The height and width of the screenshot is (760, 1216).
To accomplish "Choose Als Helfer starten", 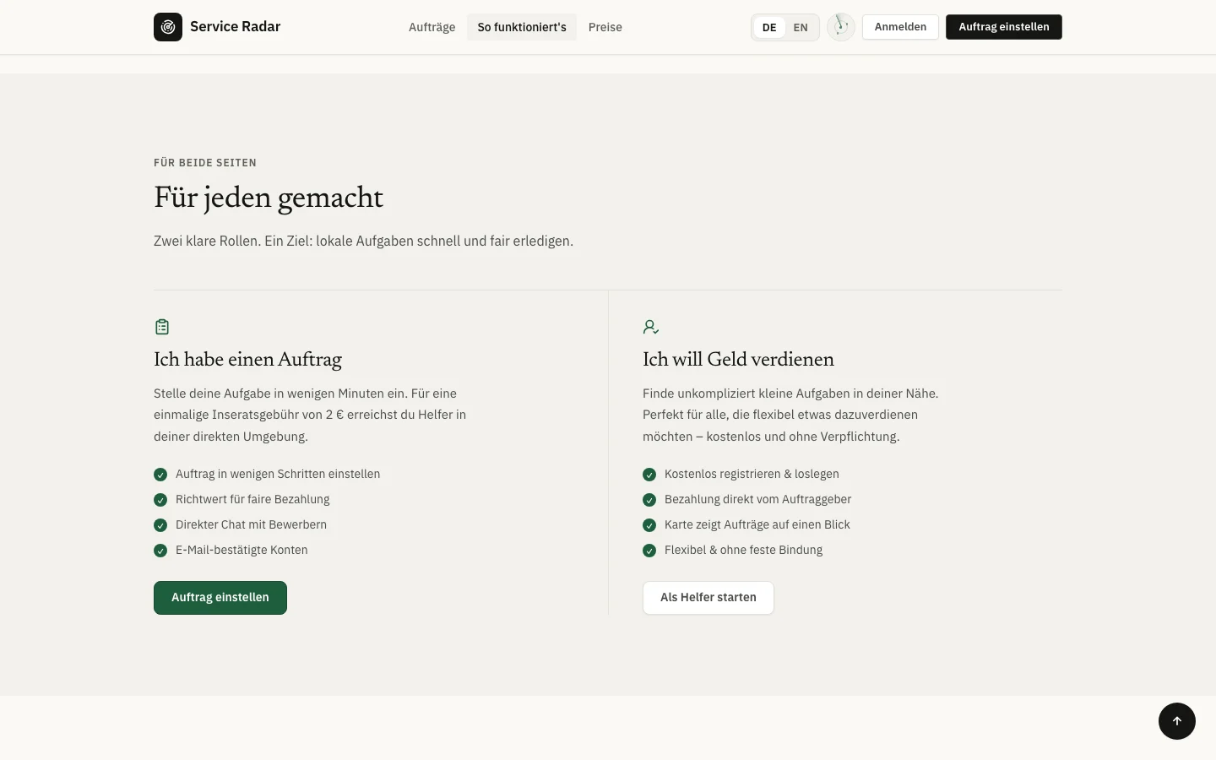I will coord(708,598).
